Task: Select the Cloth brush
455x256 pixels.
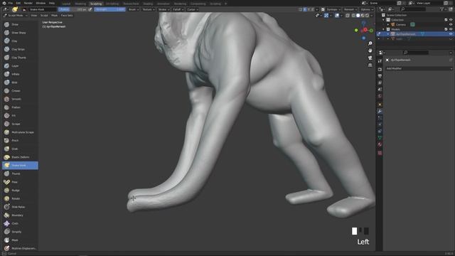Action: click(20, 223)
